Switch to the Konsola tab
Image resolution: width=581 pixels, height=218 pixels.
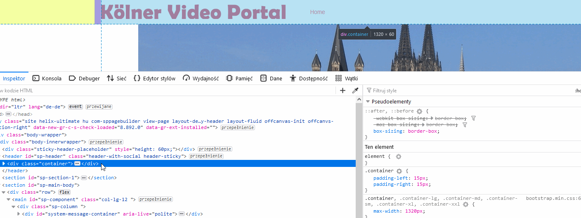click(47, 78)
